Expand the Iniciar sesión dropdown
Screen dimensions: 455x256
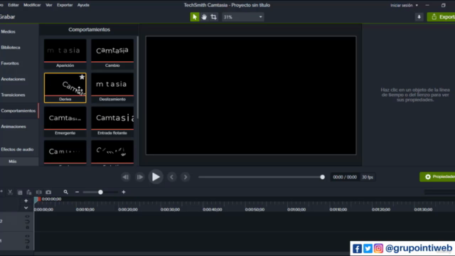pyautogui.click(x=405, y=5)
